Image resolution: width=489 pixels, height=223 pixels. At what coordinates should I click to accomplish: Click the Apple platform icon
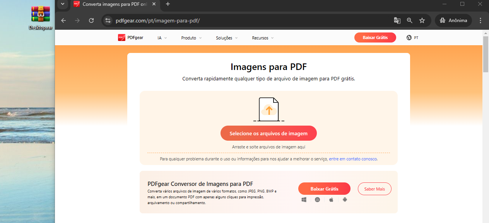[331, 200]
